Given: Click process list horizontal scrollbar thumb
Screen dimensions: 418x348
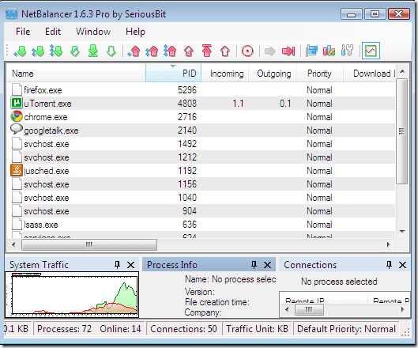Looking at the screenshot, I should [x=89, y=244].
